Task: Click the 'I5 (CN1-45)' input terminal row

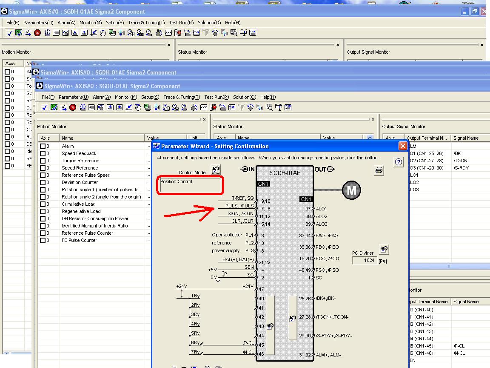Action: [422, 346]
